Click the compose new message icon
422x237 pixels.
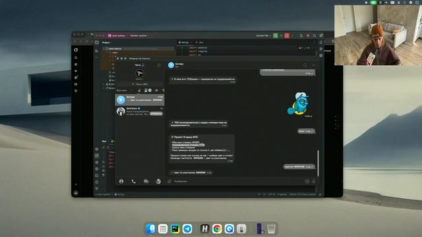coord(159,65)
